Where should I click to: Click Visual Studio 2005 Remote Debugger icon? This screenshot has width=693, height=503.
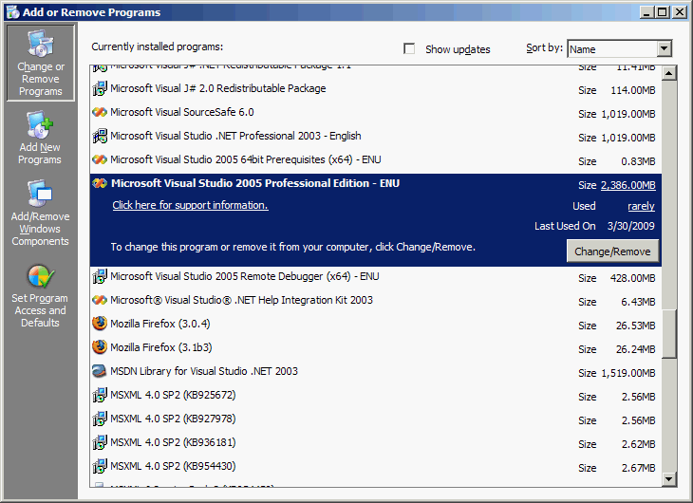click(100, 276)
